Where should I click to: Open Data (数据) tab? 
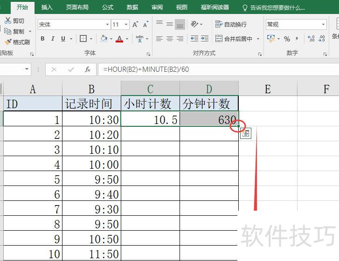pyautogui.click(x=132, y=7)
